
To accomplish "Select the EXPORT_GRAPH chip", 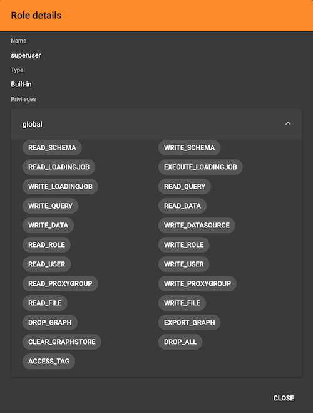I will pos(190,322).
